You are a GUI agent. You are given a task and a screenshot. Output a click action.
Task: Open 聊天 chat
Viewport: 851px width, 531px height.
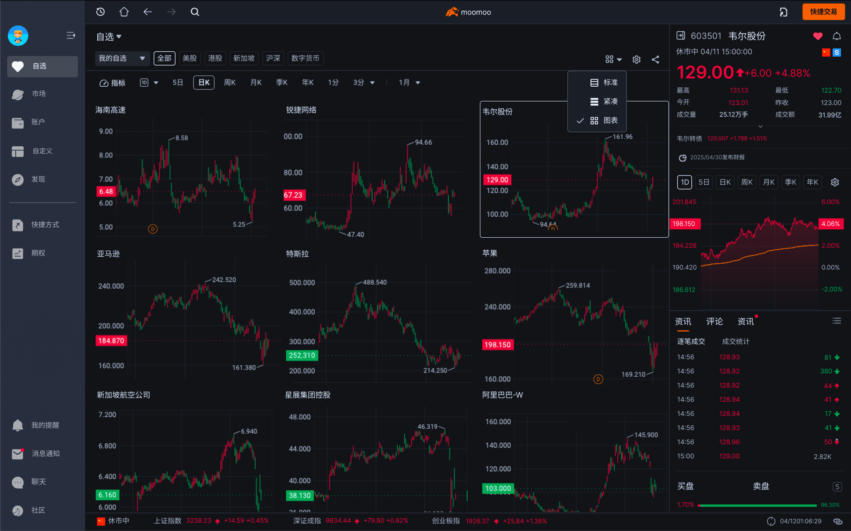[x=42, y=482]
